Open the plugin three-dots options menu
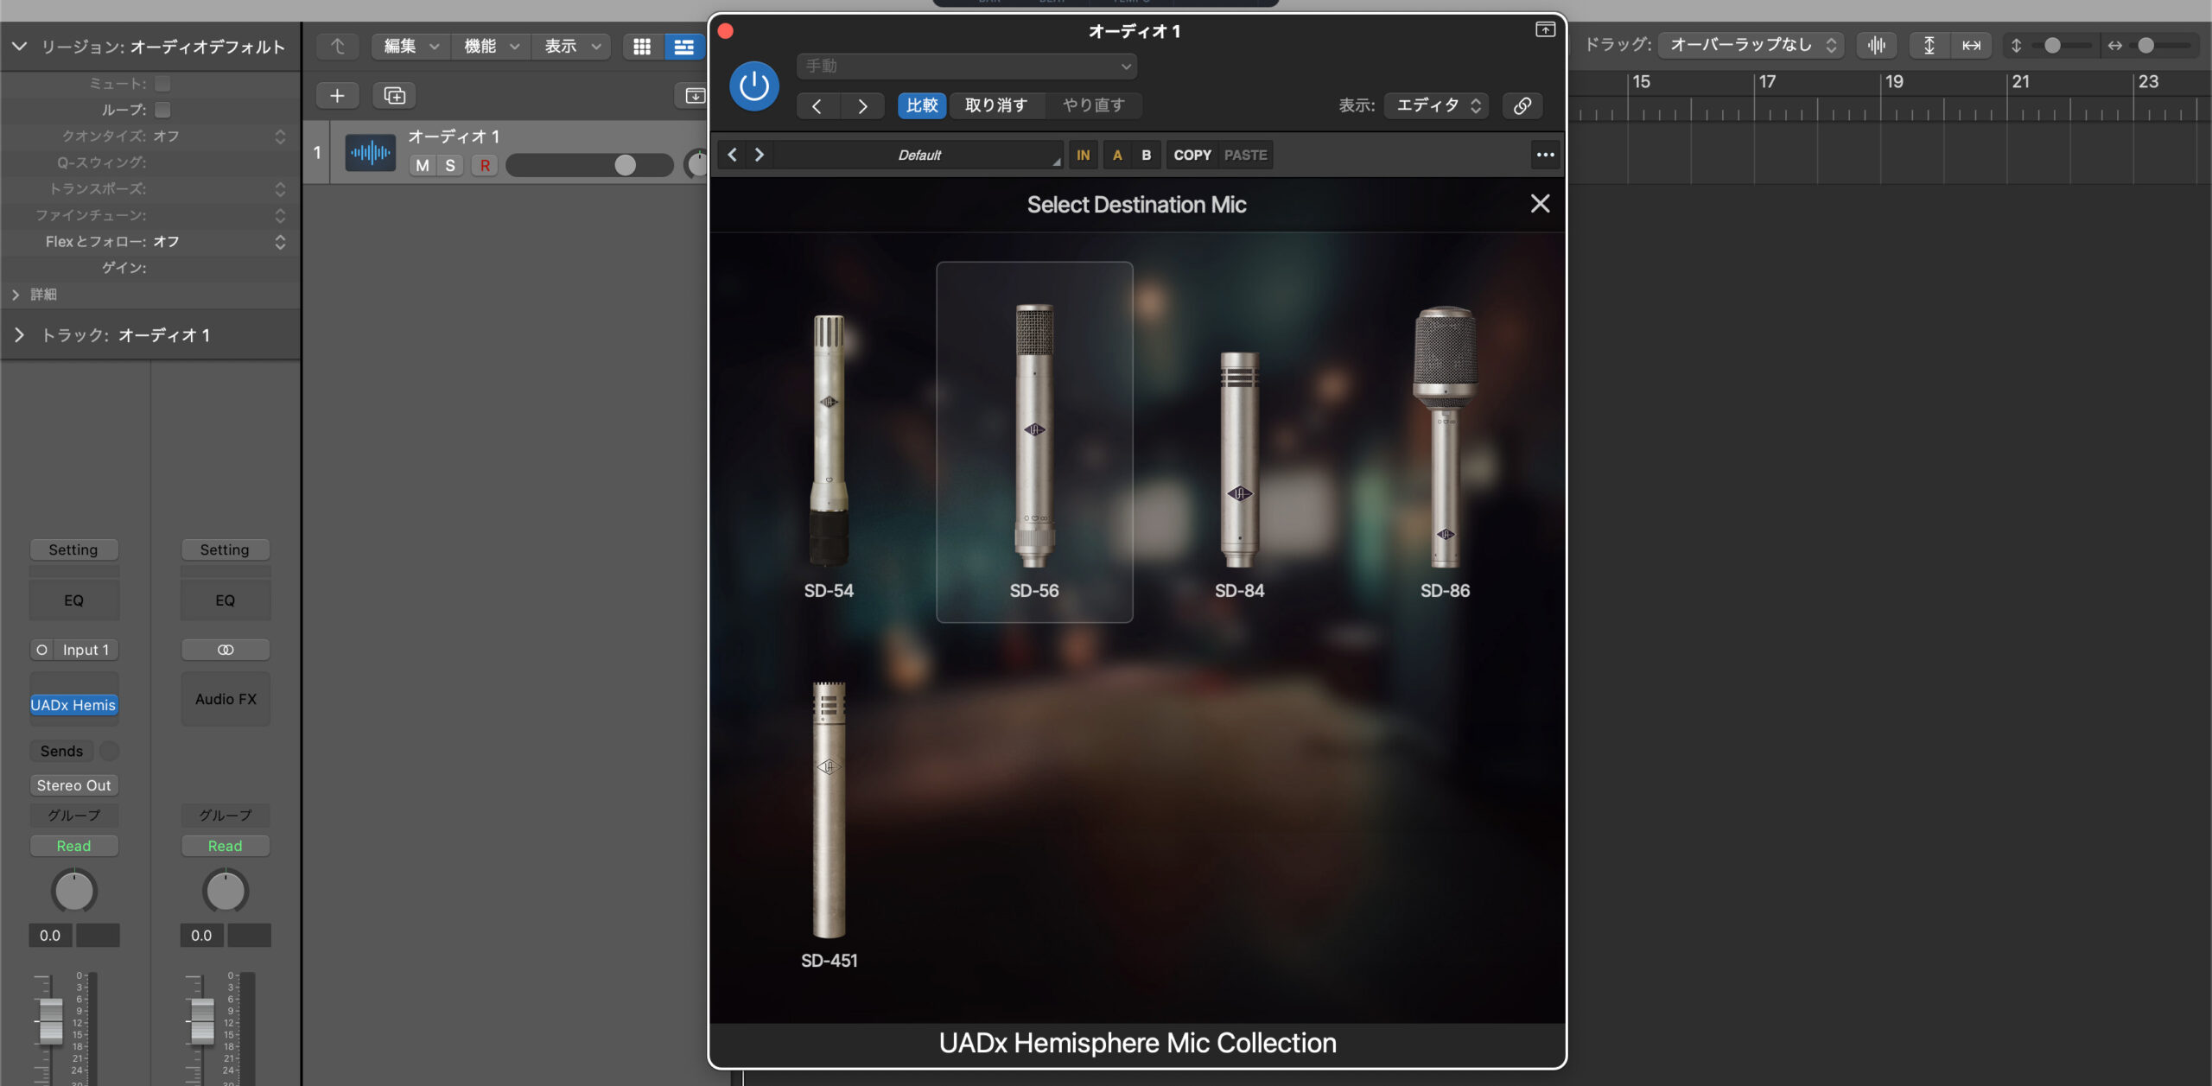2212x1086 pixels. coord(1545,156)
